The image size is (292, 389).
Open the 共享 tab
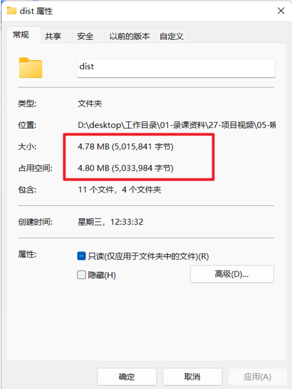pos(53,36)
